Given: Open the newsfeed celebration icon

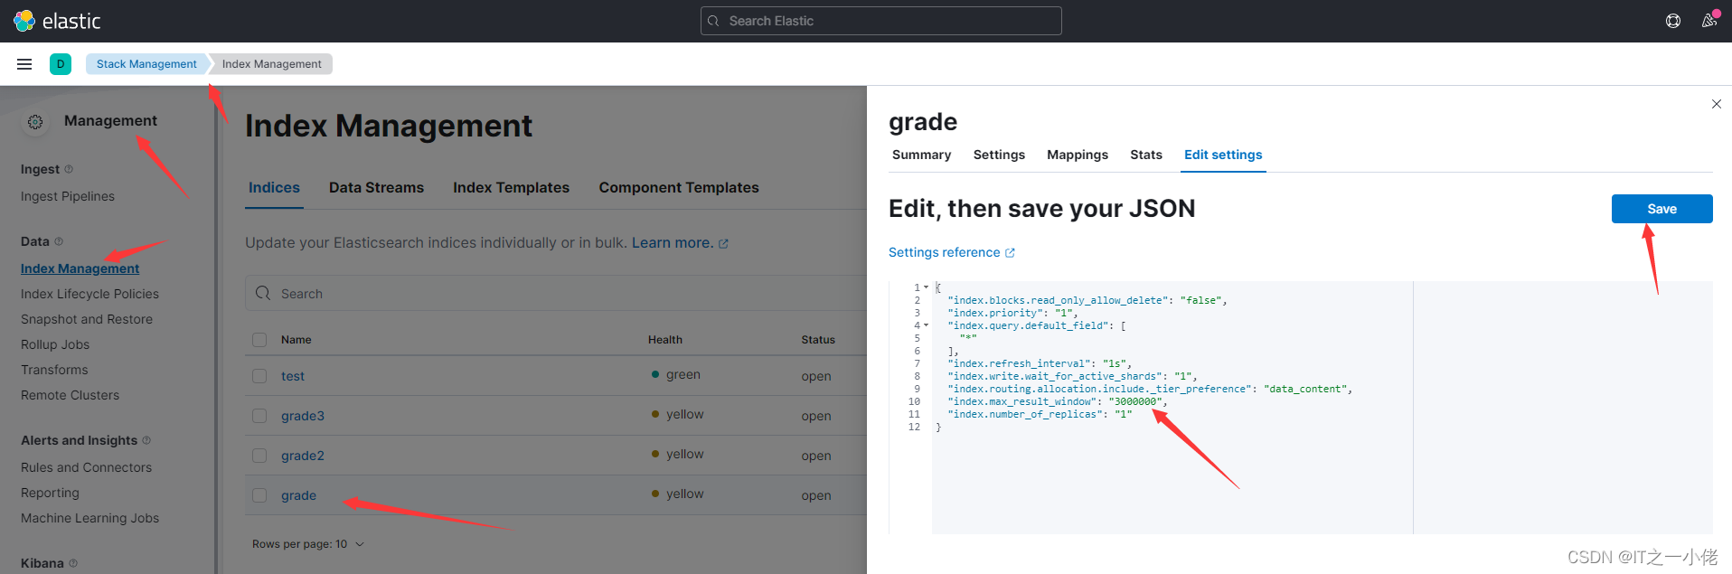Looking at the screenshot, I should [x=1708, y=20].
